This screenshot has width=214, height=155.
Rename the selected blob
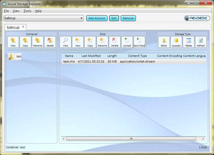point(102,42)
